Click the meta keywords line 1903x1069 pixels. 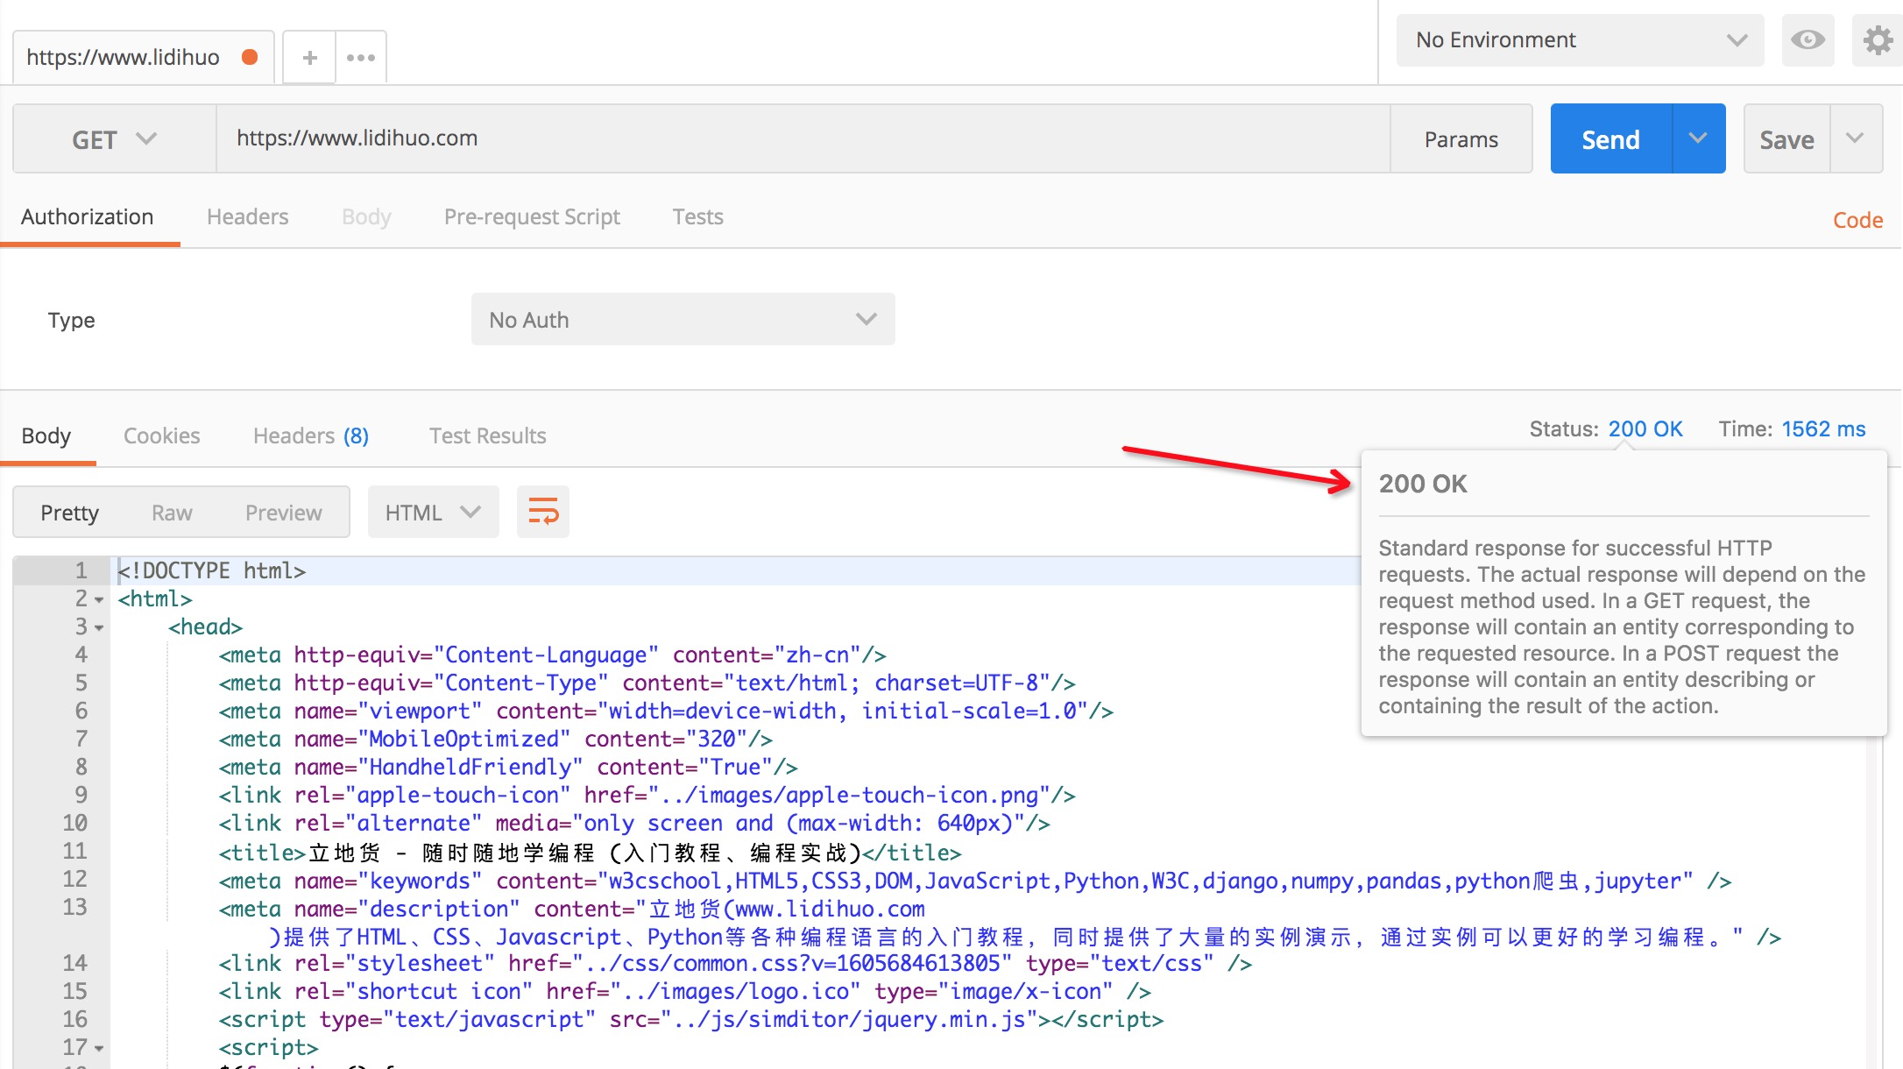coord(975,881)
